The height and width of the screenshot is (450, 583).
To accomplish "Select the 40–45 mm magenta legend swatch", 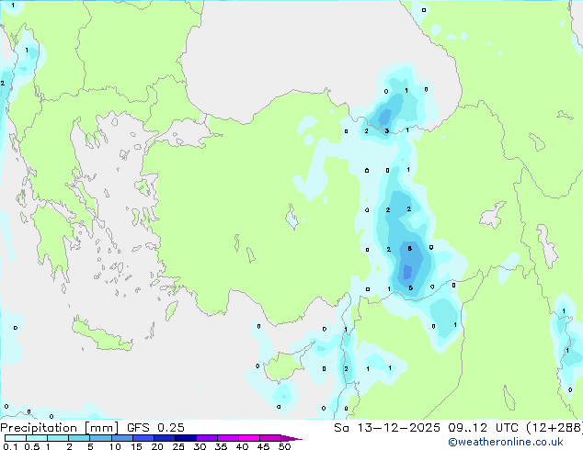I will tap(249, 438).
